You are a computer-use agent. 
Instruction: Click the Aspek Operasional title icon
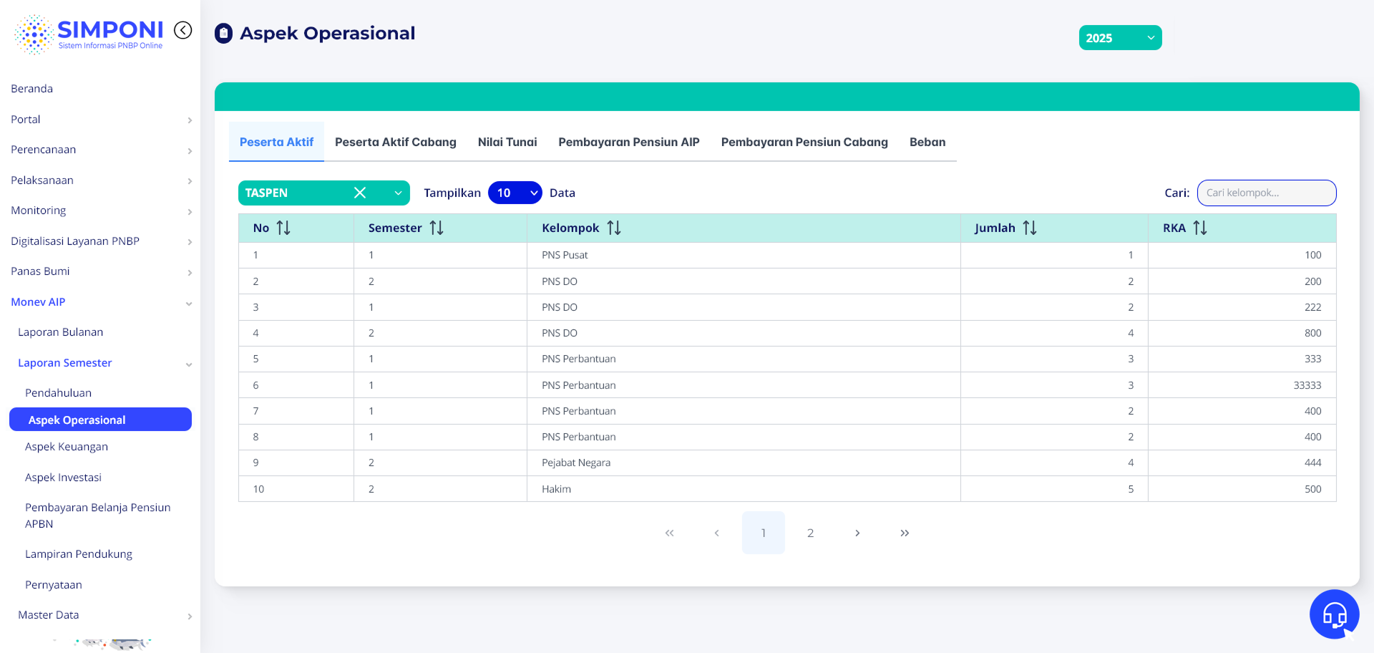click(224, 34)
